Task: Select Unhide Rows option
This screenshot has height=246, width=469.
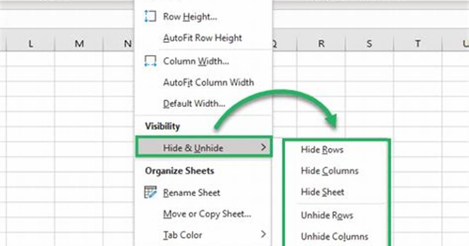Action: tap(327, 215)
